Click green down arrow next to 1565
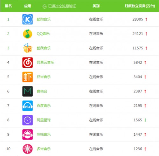Viewport: 159px width, 156px height. [145, 120]
